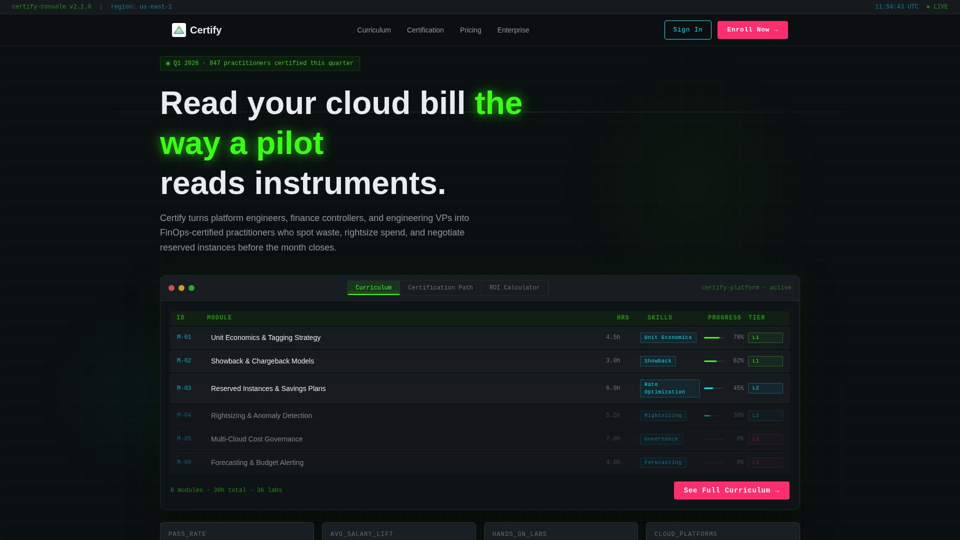Open the Enterprise nav link

point(513,30)
